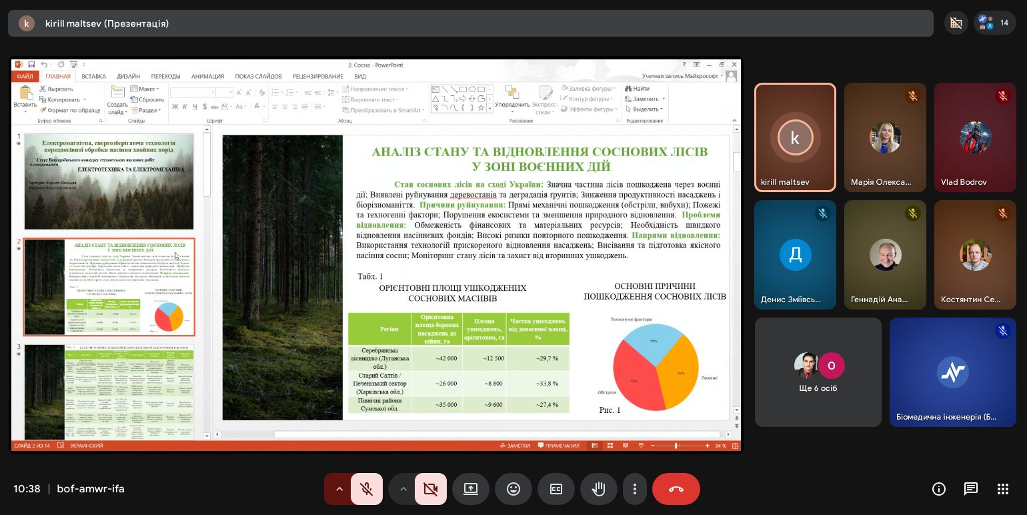Open more options three-dot menu

[x=635, y=489]
